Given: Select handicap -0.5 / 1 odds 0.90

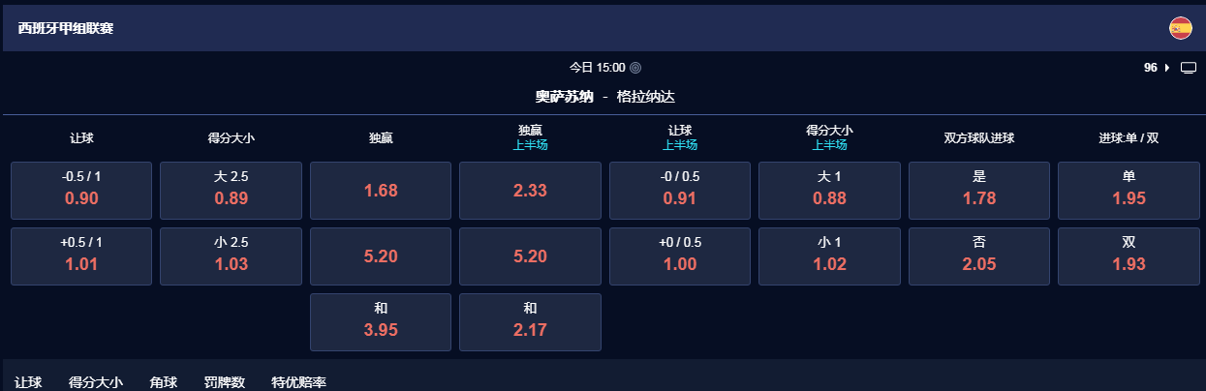Looking at the screenshot, I should pyautogui.click(x=81, y=191).
